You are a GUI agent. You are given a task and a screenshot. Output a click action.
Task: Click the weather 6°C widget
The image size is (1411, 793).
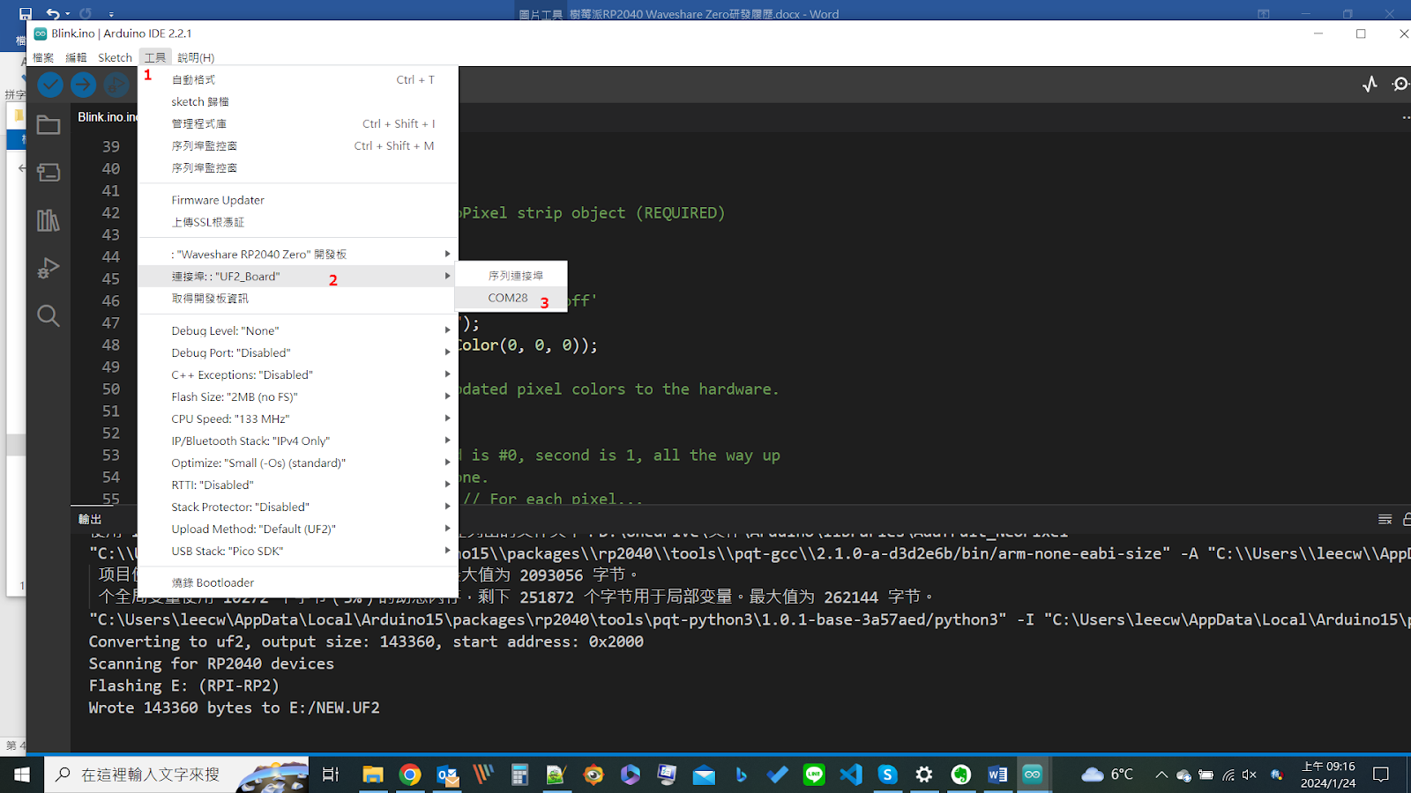pos(1108,774)
